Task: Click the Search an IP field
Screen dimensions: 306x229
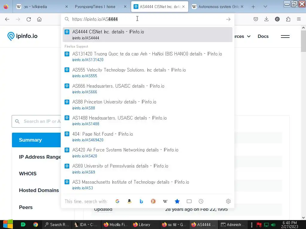Action: (x=36, y=121)
